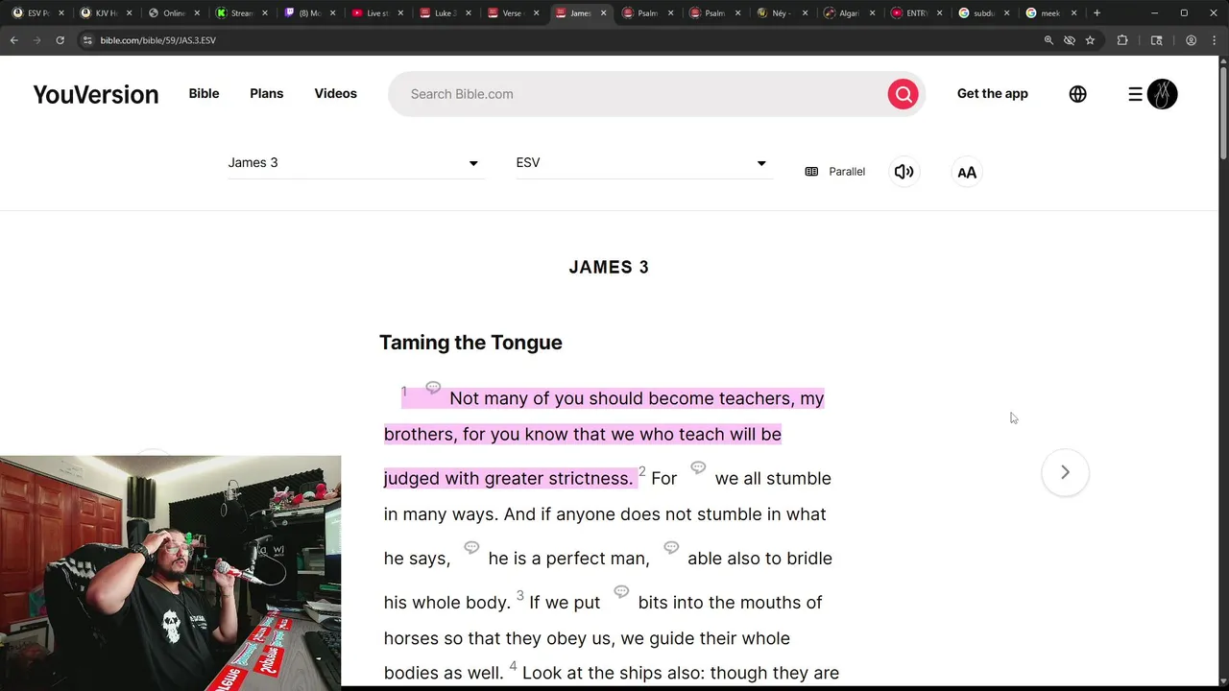This screenshot has height=691, width=1229.
Task: Expand the James 3 chapter dropdown
Action: pos(355,162)
